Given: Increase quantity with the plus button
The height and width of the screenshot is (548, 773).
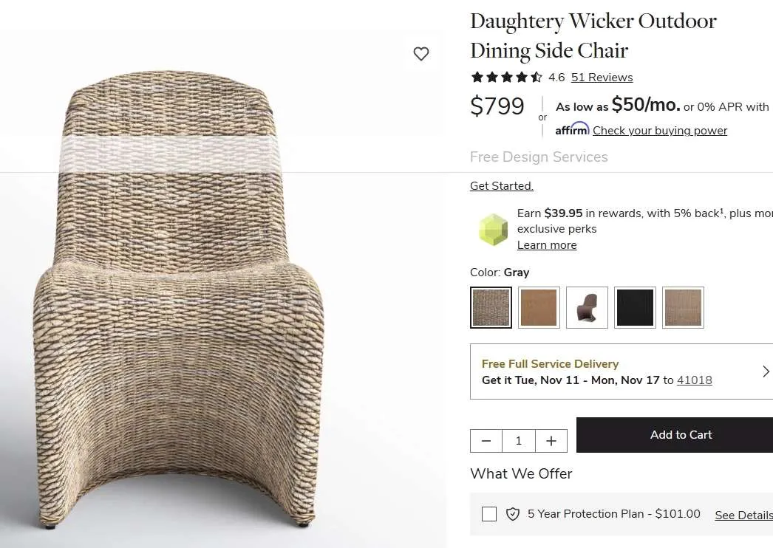Looking at the screenshot, I should tap(551, 441).
